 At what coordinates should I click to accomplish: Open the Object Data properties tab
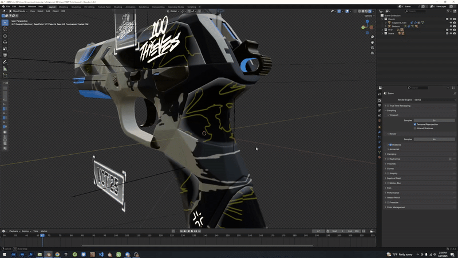point(380,152)
